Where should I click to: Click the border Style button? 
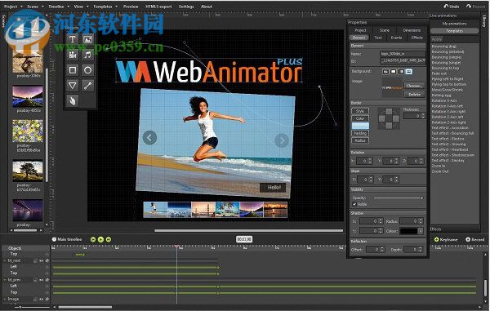pyautogui.click(x=360, y=111)
